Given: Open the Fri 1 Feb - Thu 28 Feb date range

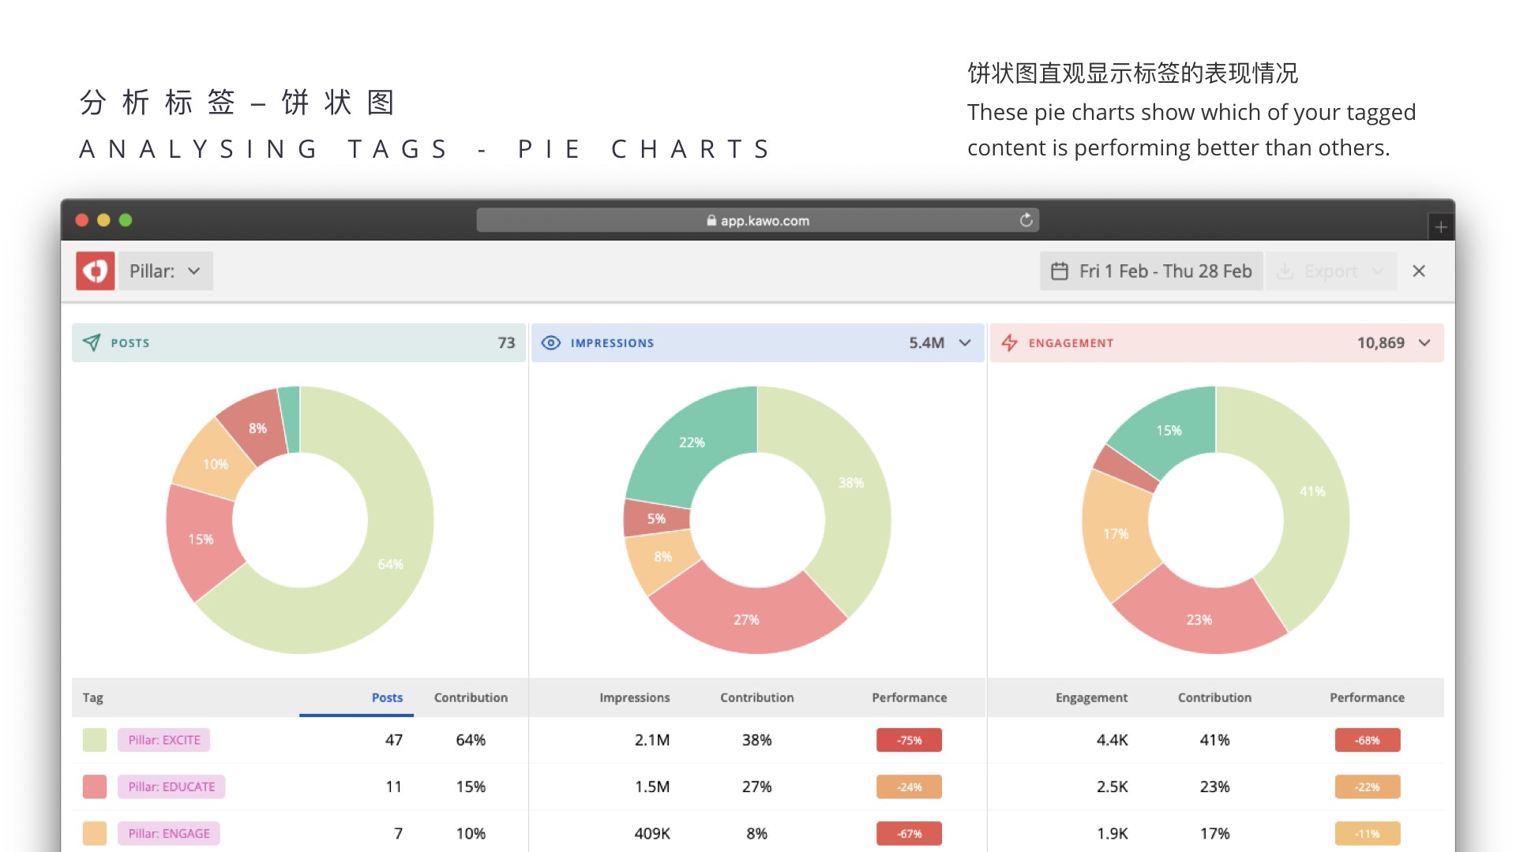Looking at the screenshot, I should 1165,271.
